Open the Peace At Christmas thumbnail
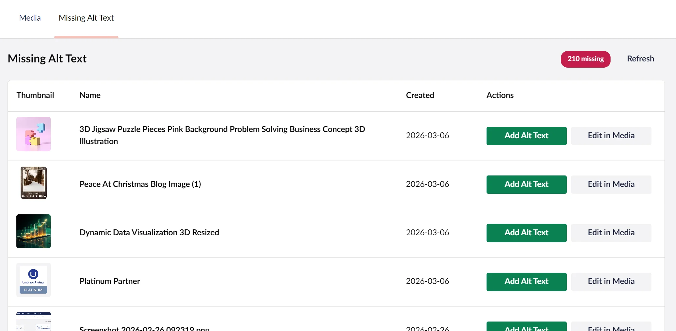676x331 pixels. pos(34,183)
